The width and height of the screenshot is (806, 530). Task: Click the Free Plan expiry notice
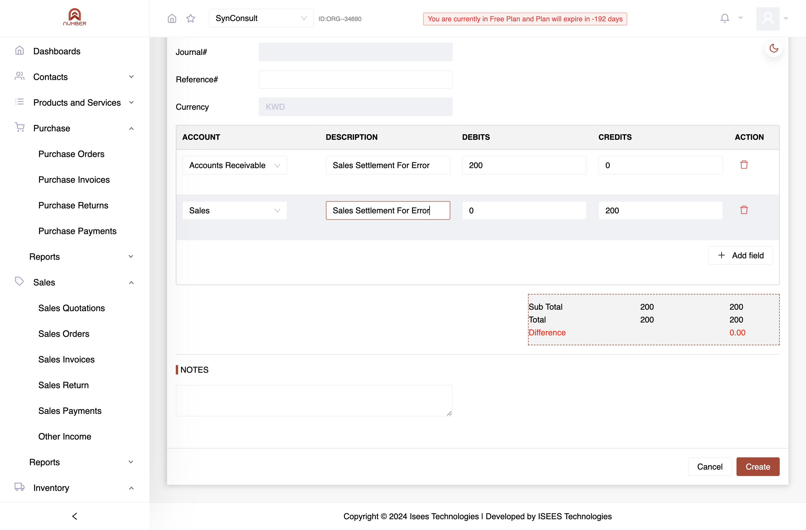pyautogui.click(x=525, y=19)
